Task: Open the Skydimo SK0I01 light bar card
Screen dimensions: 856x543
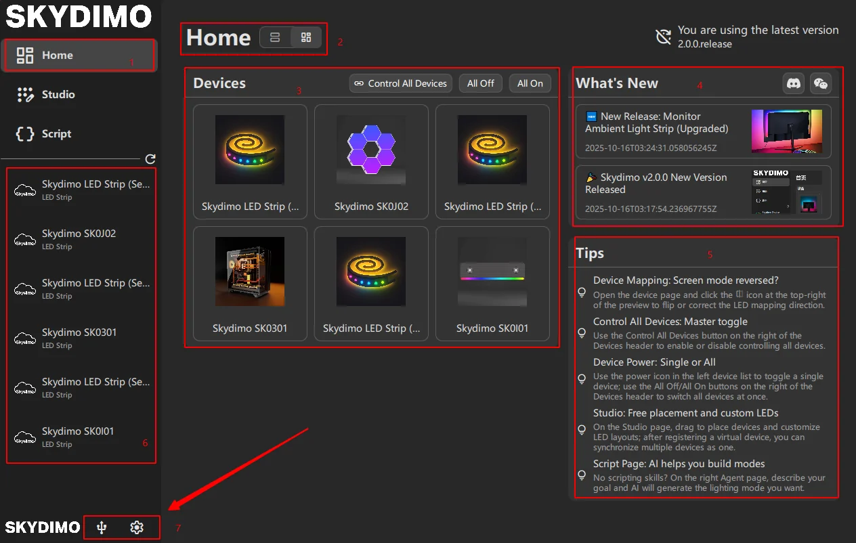Action: (x=492, y=284)
